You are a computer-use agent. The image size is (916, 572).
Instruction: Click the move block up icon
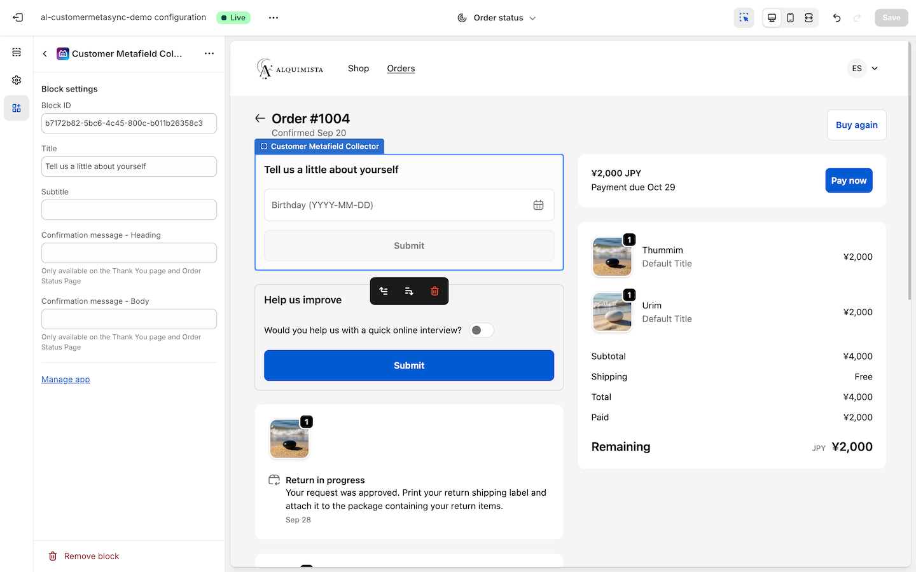[x=384, y=290]
